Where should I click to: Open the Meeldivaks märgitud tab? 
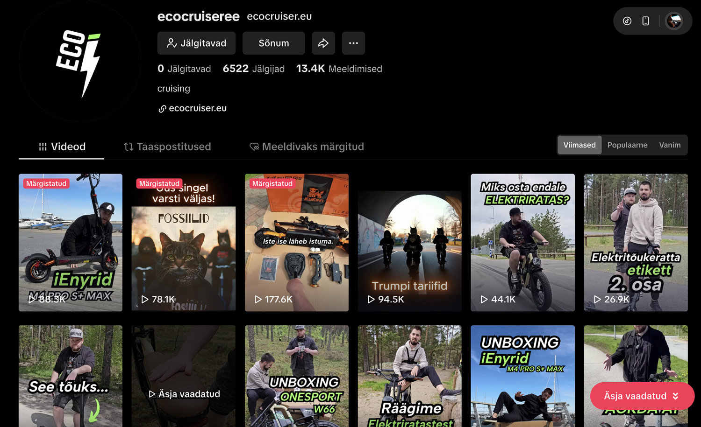[x=307, y=147]
